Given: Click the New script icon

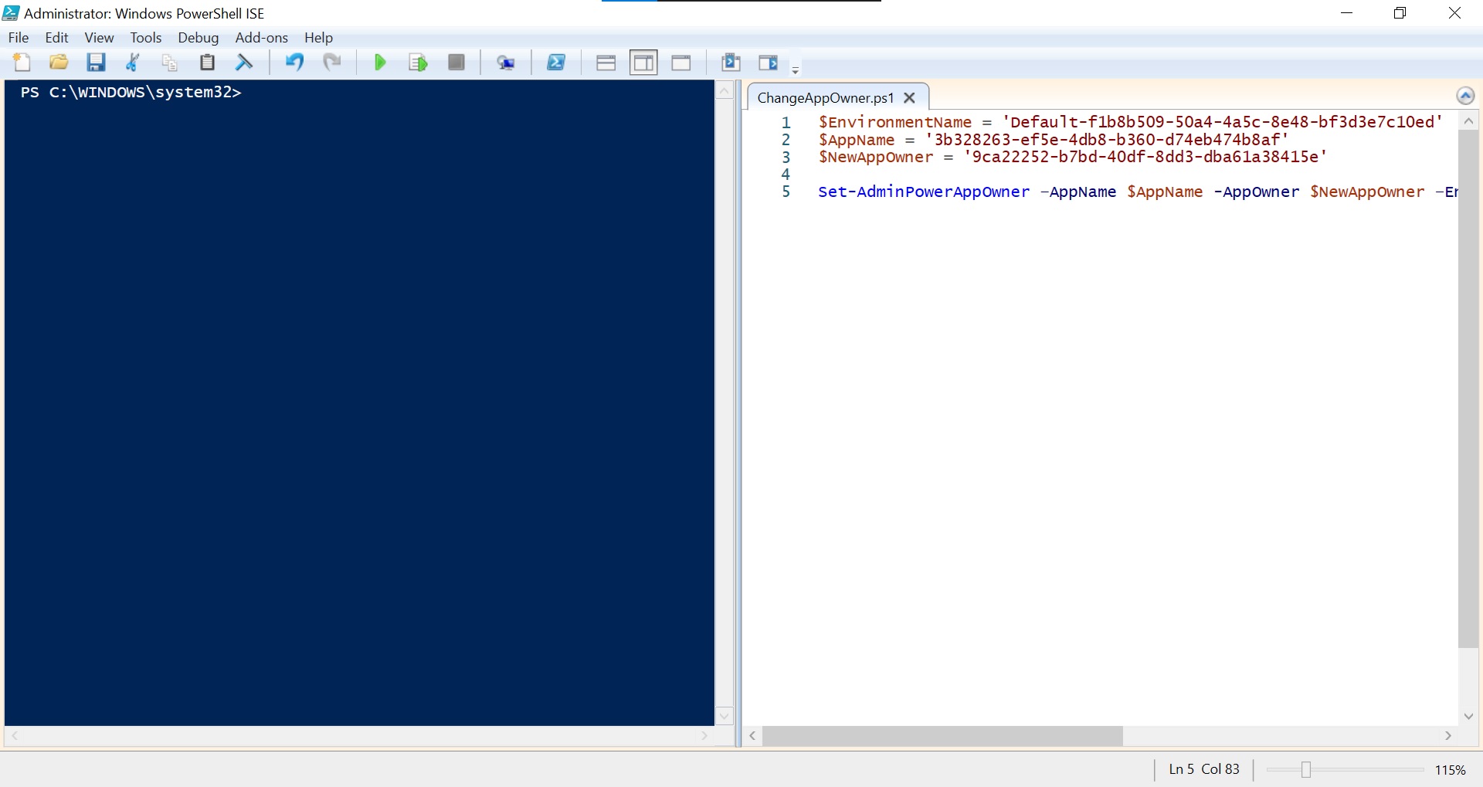Looking at the screenshot, I should pos(22,63).
